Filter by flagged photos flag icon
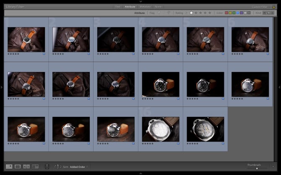The image size is (281, 175). (159, 13)
